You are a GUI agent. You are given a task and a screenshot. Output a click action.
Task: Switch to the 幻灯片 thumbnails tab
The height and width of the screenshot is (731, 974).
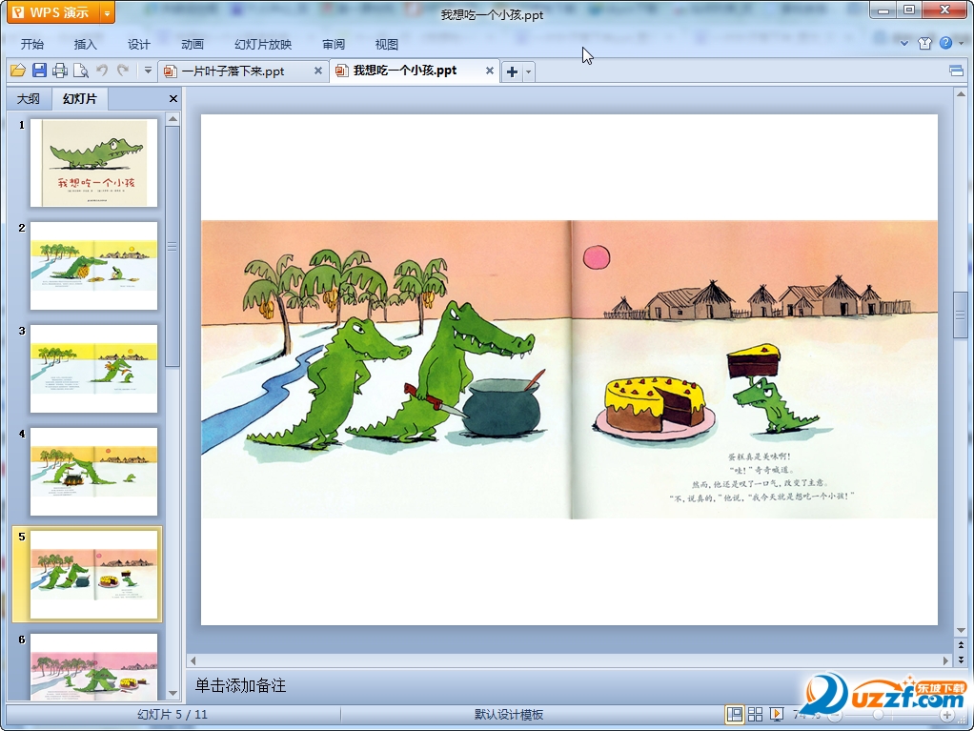coord(79,99)
